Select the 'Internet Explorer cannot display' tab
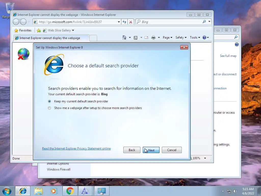 pyautogui.click(x=51, y=38)
